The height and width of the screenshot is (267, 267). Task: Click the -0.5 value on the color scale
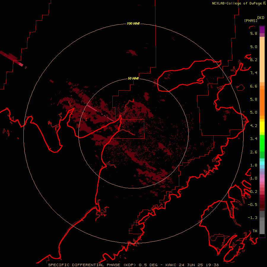pyautogui.click(x=252, y=205)
